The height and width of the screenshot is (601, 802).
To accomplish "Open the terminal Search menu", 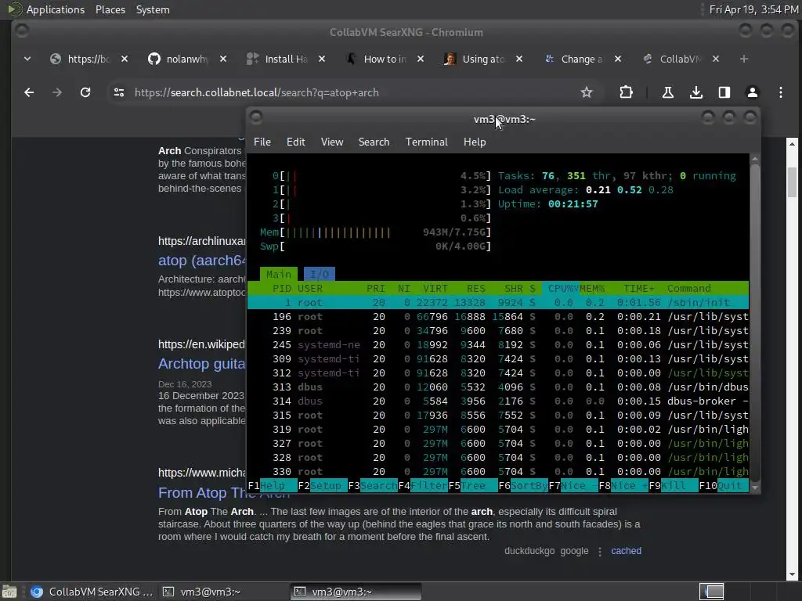I will coord(374,142).
